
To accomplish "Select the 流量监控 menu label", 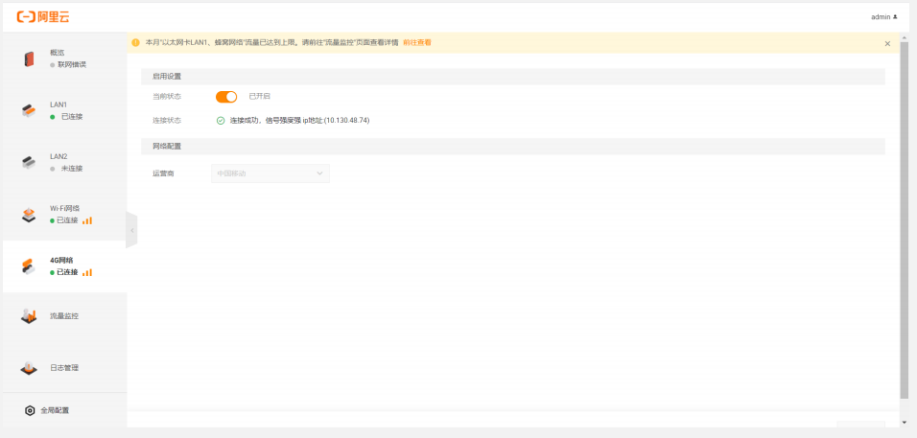I will click(x=64, y=316).
